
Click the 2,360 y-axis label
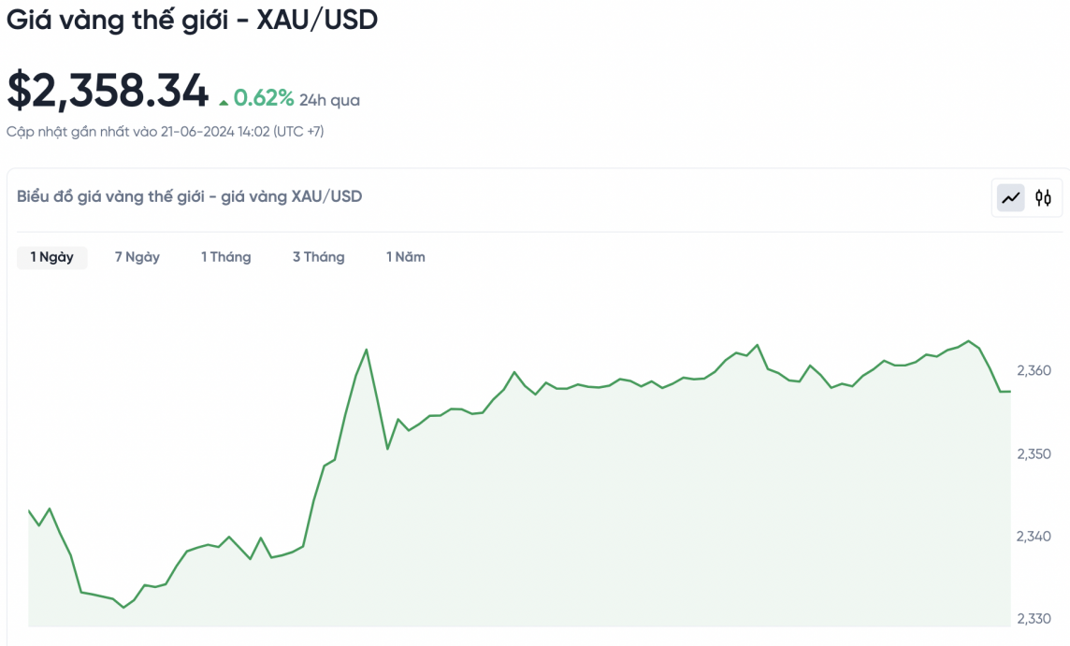click(x=1034, y=371)
